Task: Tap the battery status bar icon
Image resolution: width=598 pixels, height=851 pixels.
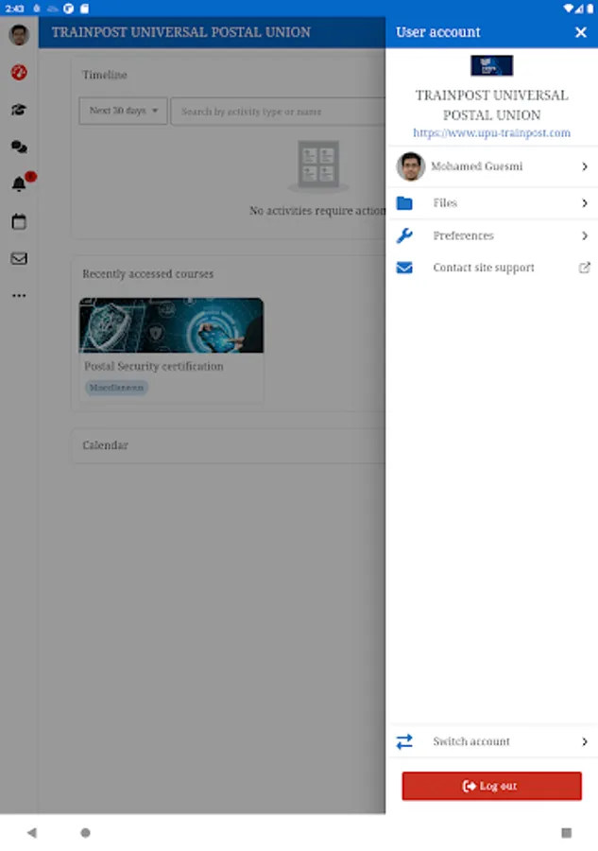Action: [589, 9]
